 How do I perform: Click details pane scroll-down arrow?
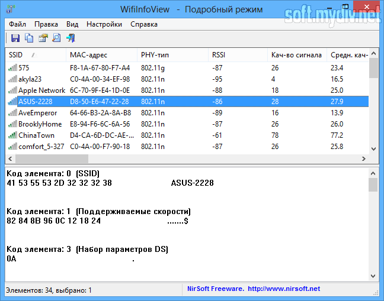pos(373,276)
